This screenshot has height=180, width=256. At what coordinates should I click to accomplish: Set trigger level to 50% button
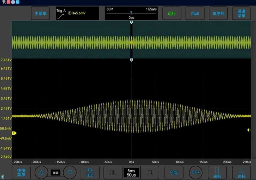(174, 172)
